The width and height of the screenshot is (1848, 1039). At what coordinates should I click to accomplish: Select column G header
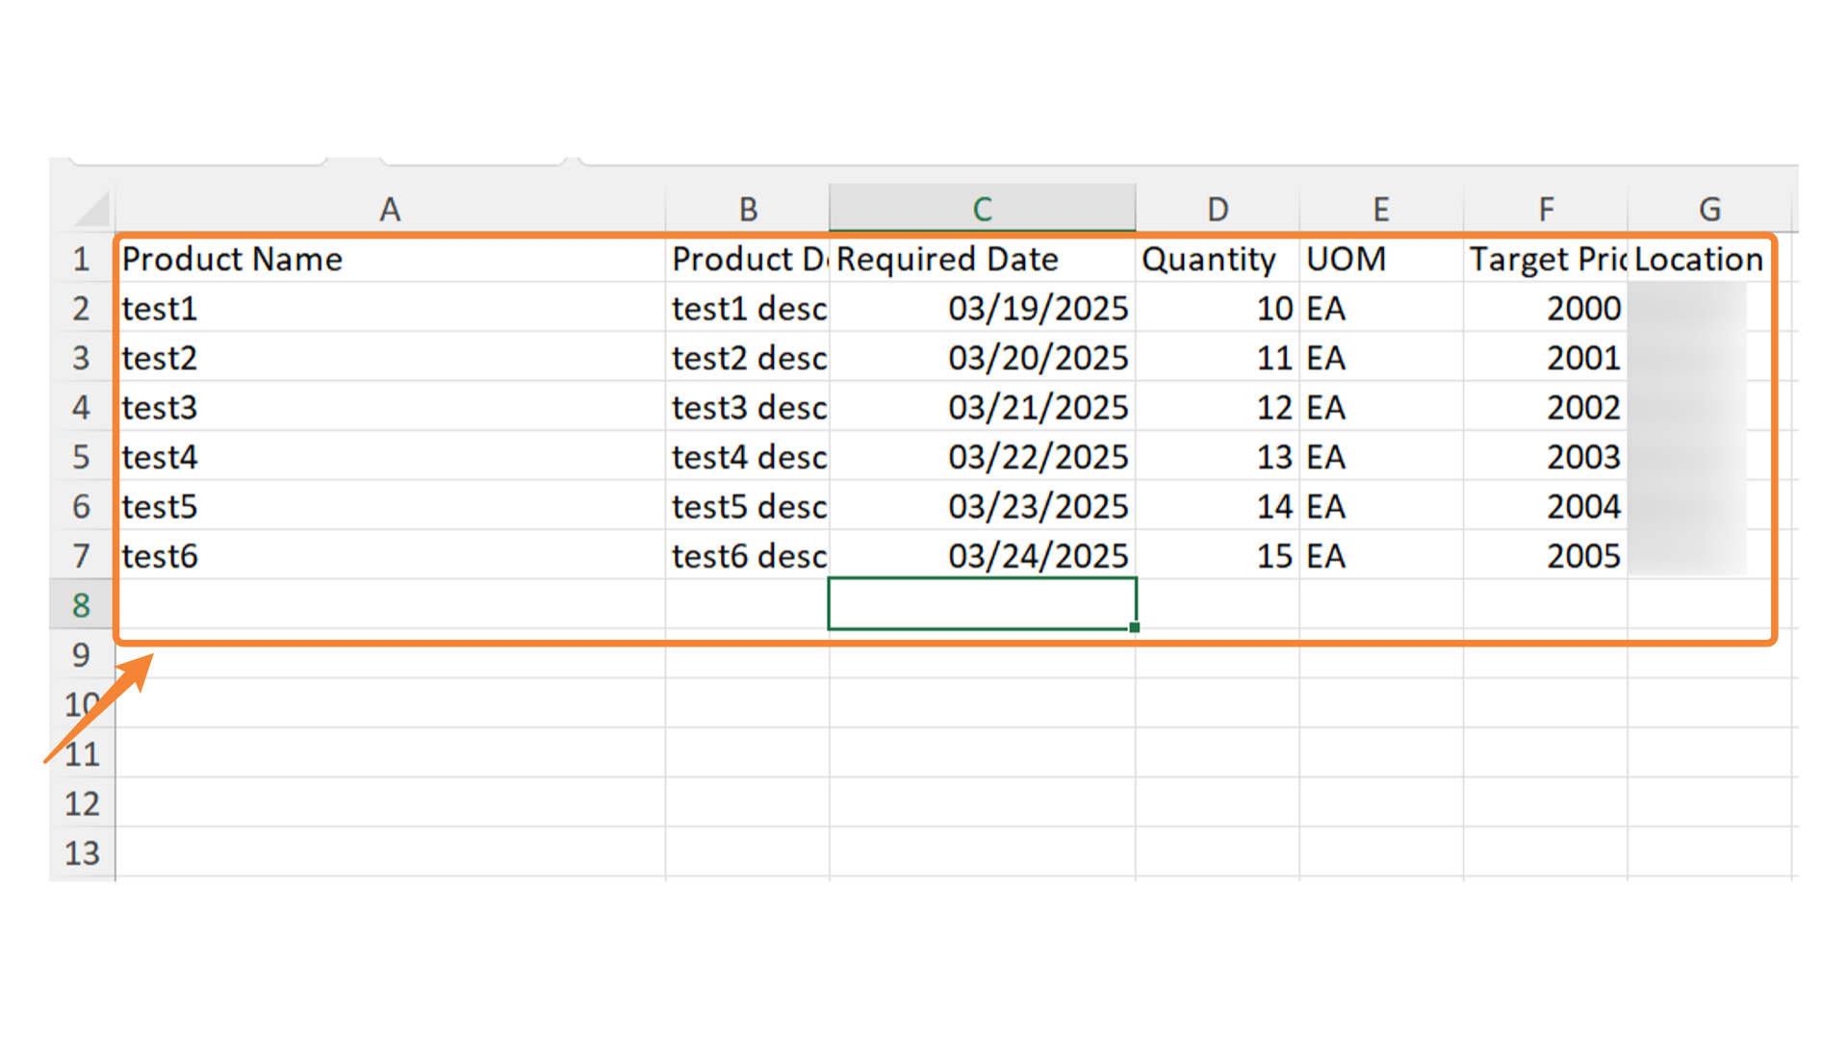click(x=1709, y=208)
